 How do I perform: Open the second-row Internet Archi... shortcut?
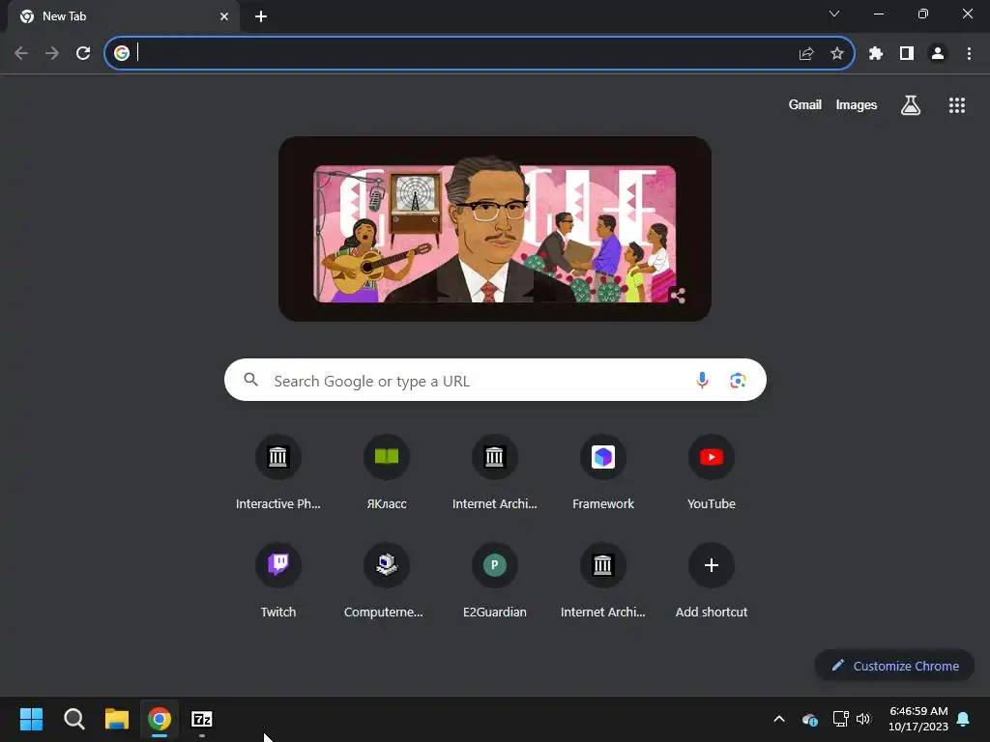tap(603, 580)
